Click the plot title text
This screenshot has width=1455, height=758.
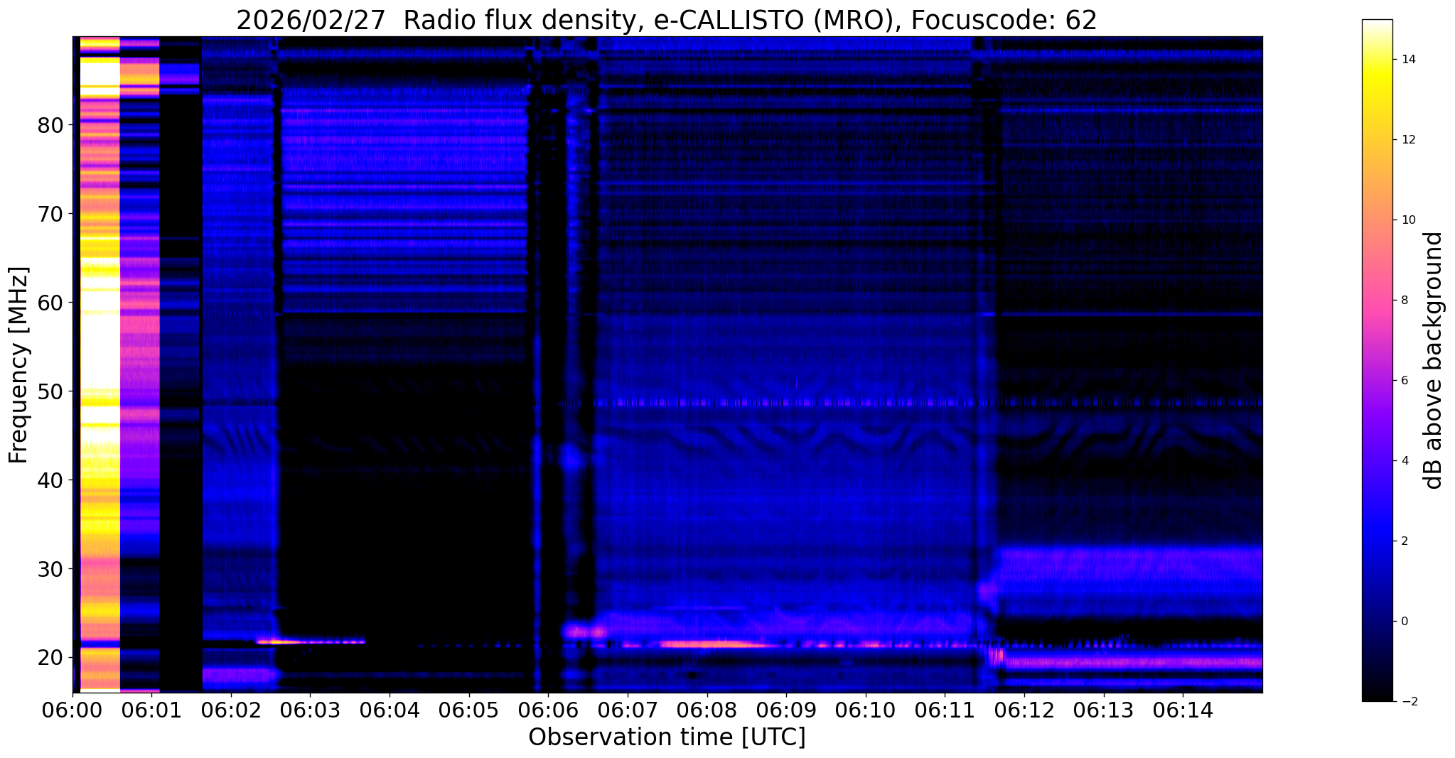pos(667,20)
